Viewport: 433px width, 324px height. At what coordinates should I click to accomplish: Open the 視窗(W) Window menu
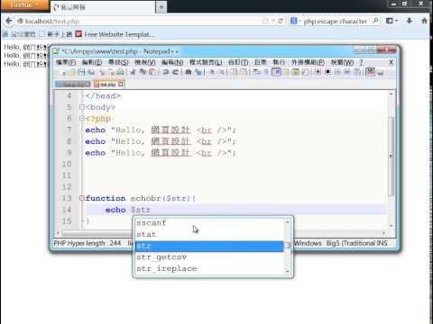(x=342, y=62)
